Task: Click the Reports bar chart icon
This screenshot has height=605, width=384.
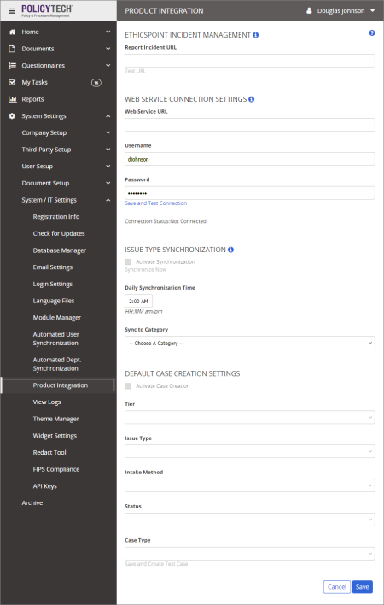Action: click(x=12, y=99)
